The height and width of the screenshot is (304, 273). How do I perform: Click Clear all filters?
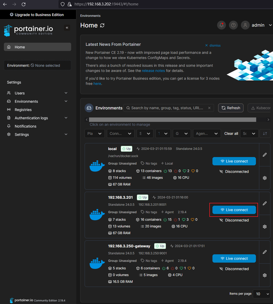231,134
